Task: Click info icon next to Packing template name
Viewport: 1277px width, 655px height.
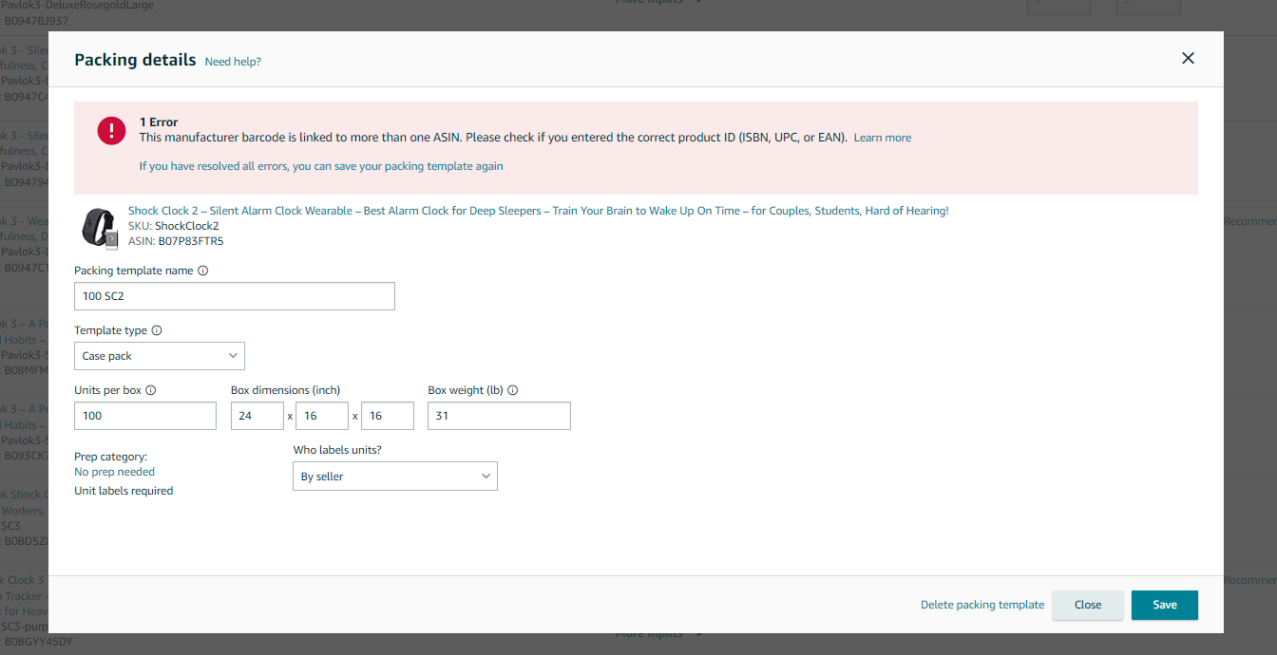Action: [203, 271]
